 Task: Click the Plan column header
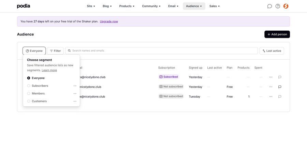pos(230,68)
